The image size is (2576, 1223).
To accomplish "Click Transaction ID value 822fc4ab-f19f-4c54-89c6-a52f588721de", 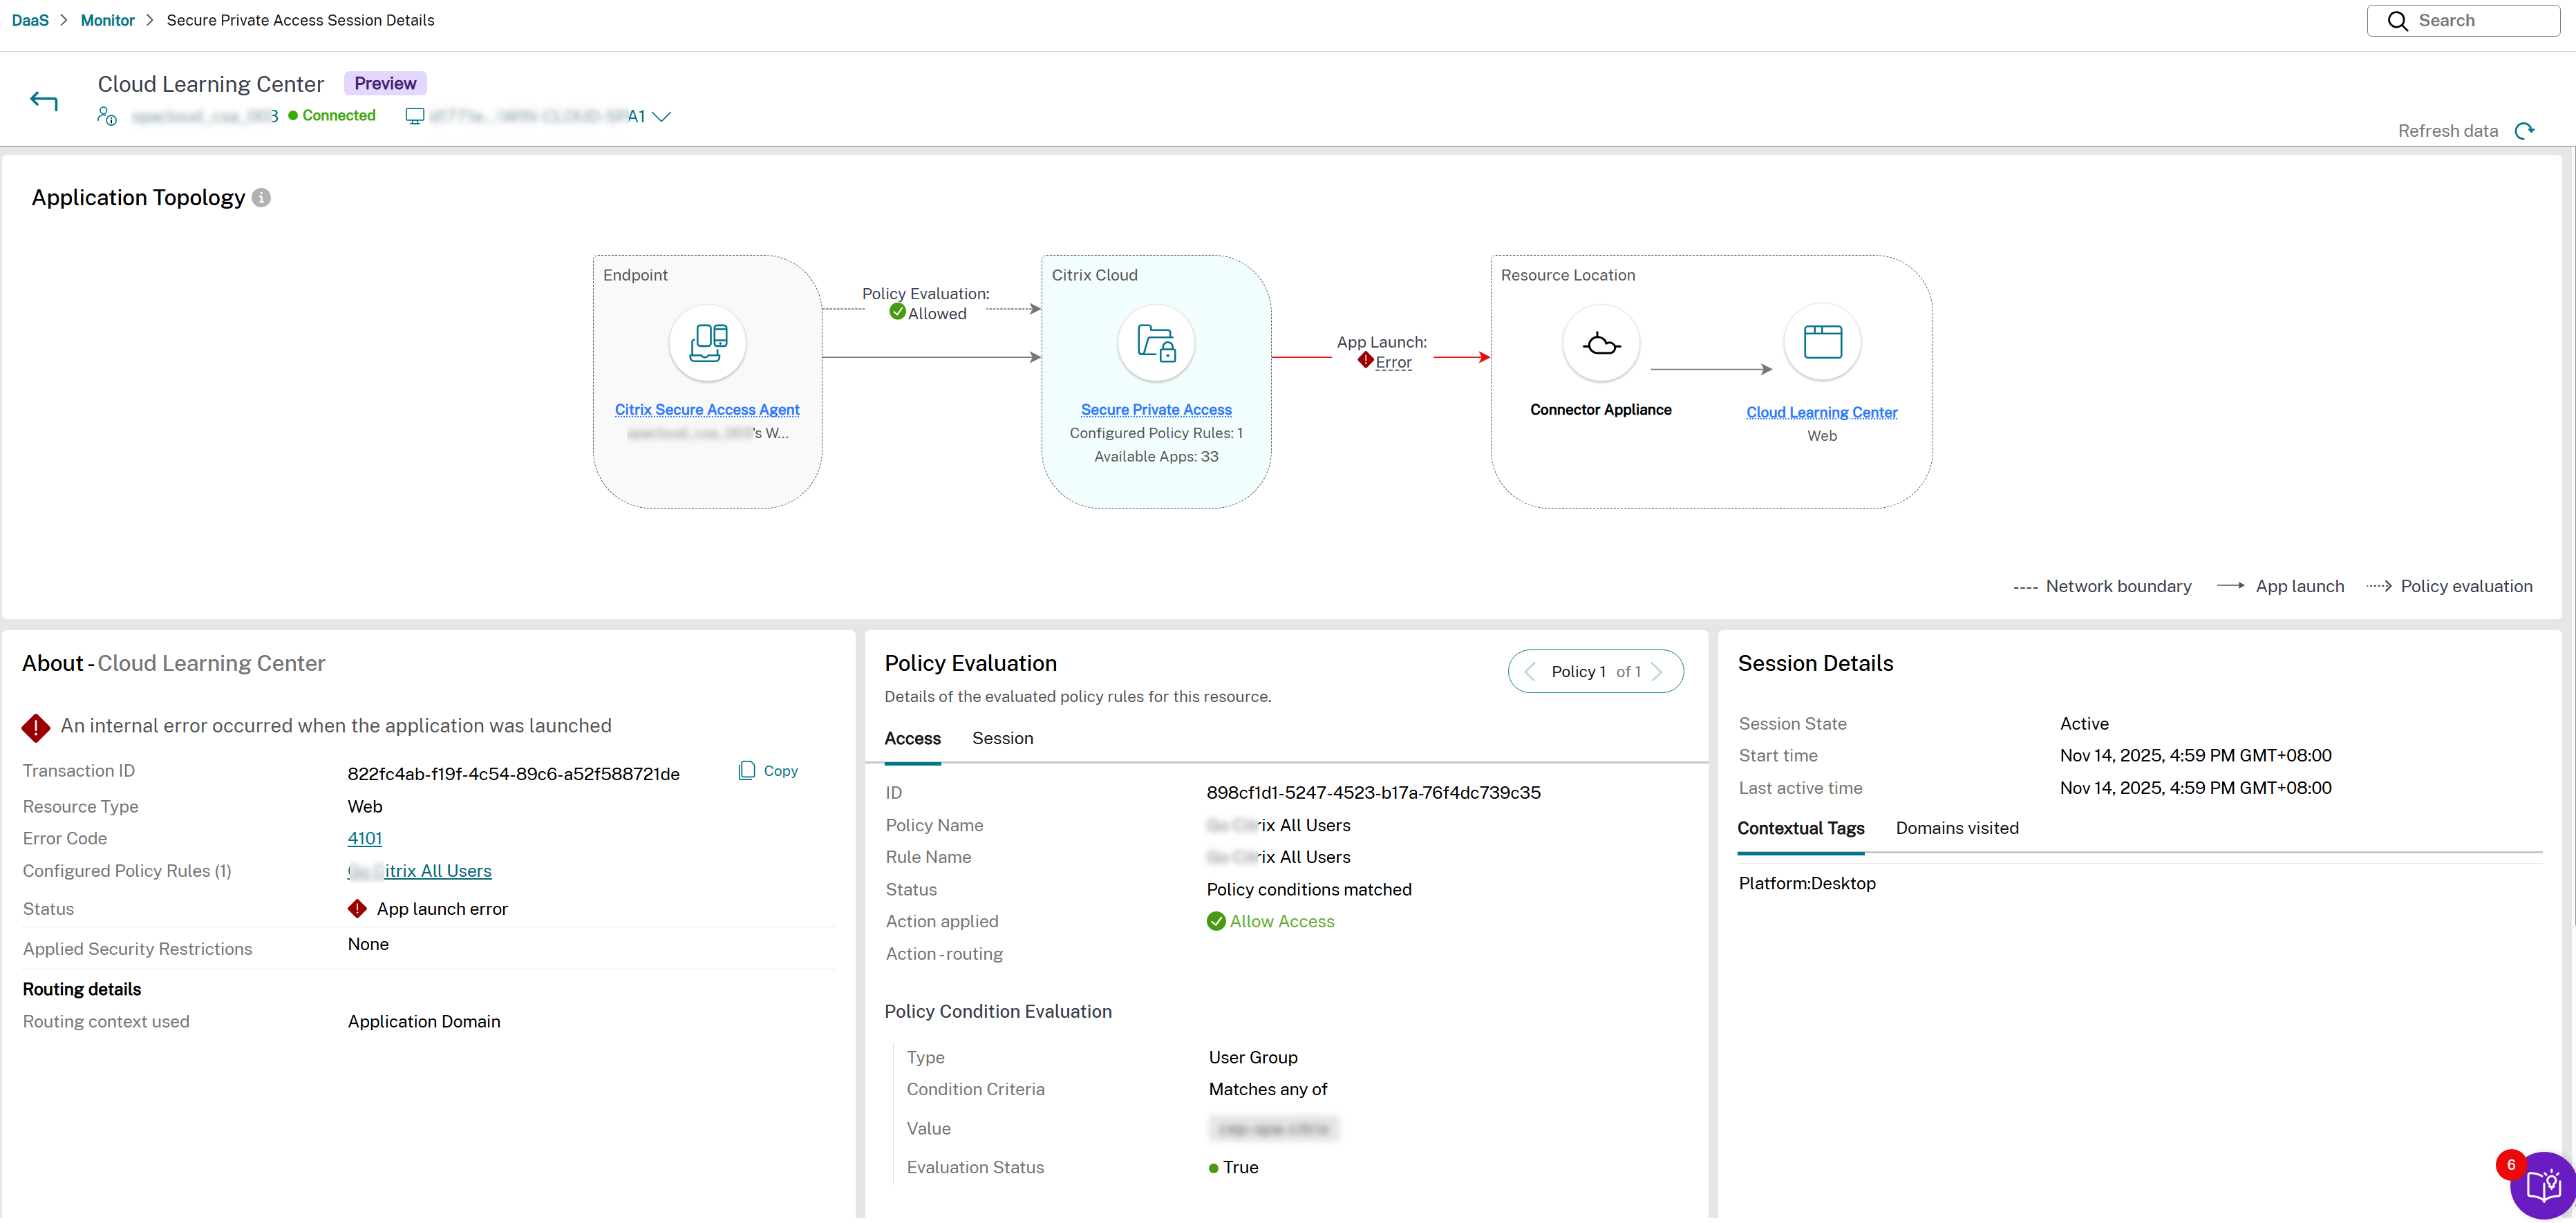I will pyautogui.click(x=514, y=774).
